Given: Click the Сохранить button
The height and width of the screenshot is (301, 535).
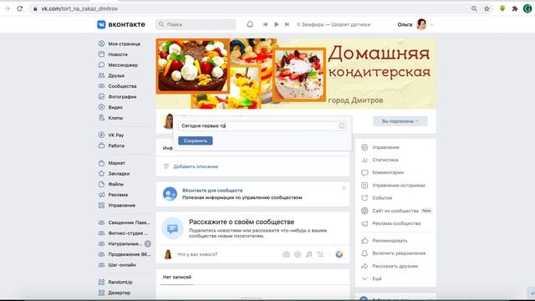Looking at the screenshot, I should pyautogui.click(x=195, y=140).
